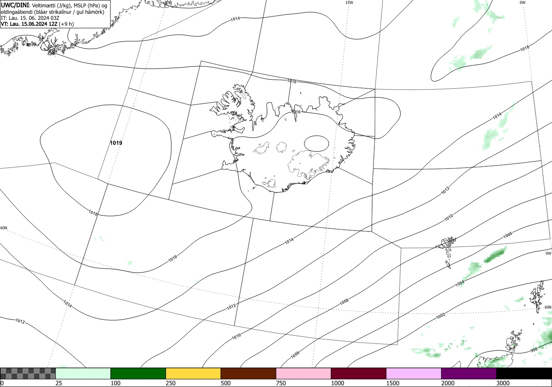The height and width of the screenshot is (387, 552).
Task: Click the 'IT: Lau. 15. 06. 2024 03Z' line
Action: (30, 18)
